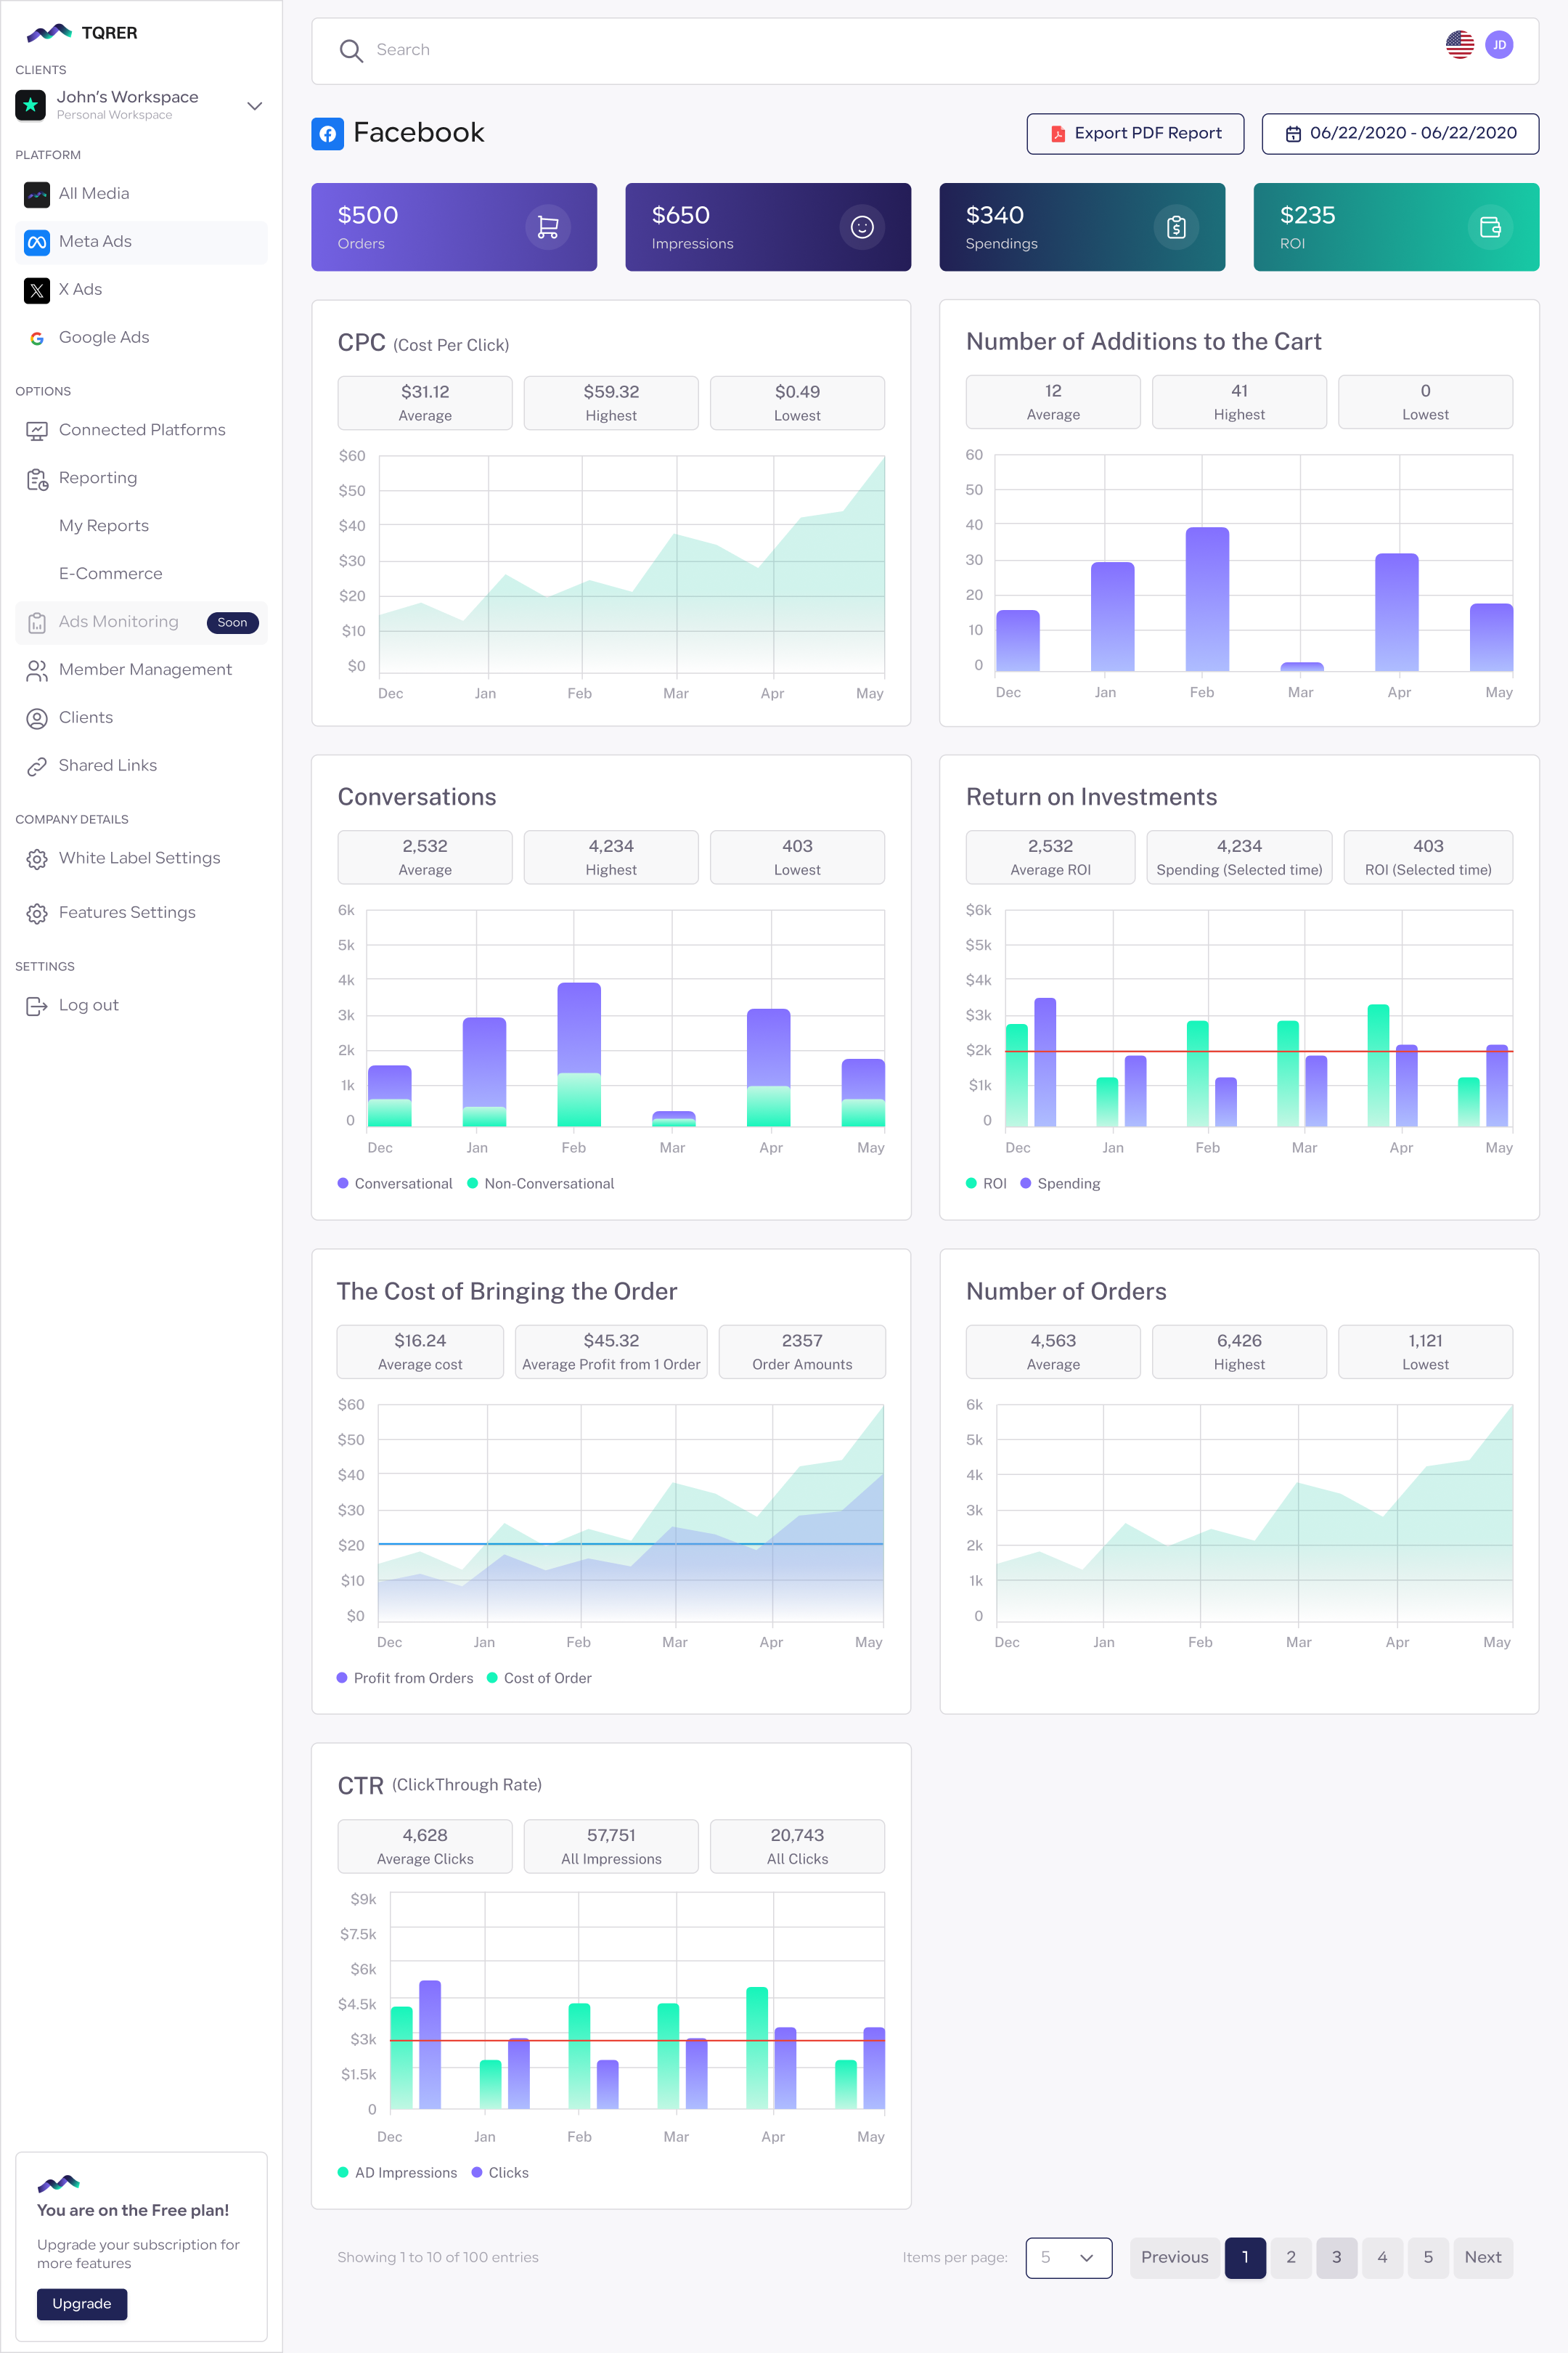Screen dimensions: 1568x2353
Task: Click Export PDF Report button
Action: coord(1134,133)
